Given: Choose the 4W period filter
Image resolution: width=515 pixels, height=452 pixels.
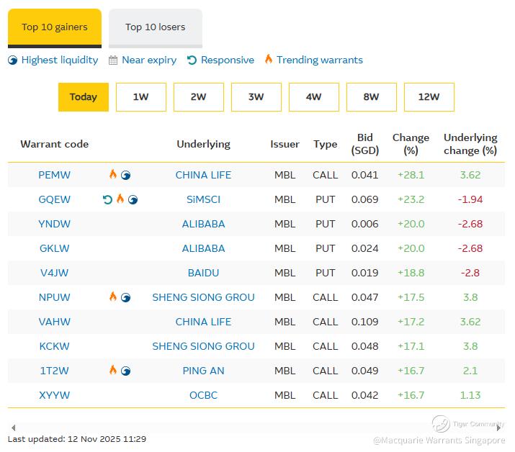Looking at the screenshot, I should pyautogui.click(x=313, y=97).
